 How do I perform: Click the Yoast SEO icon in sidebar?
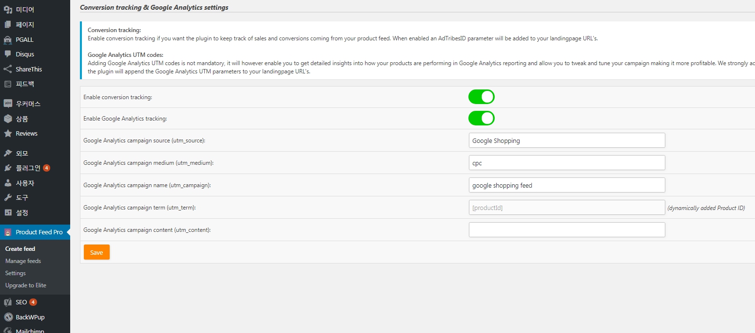click(x=8, y=302)
